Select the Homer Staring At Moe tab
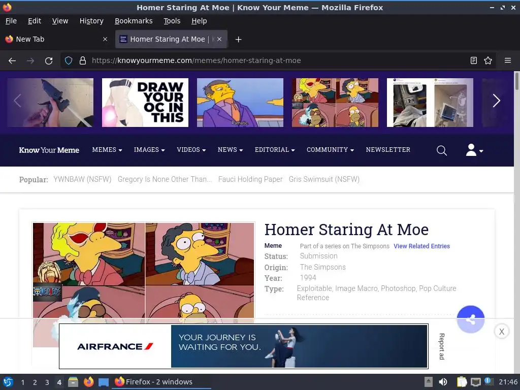Viewport: 520px width, 390px height. (x=171, y=39)
